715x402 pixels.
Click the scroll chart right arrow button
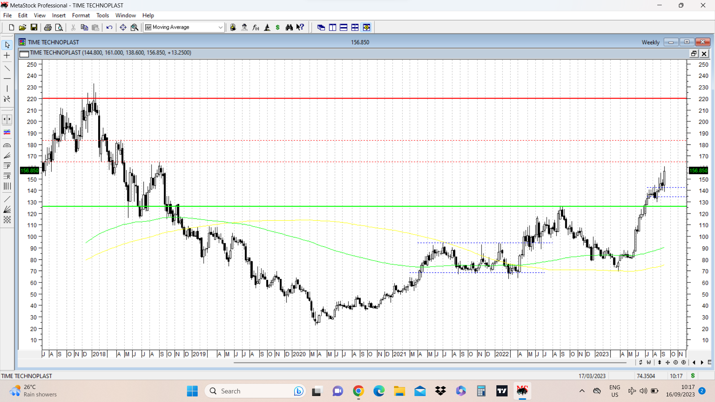point(702,362)
